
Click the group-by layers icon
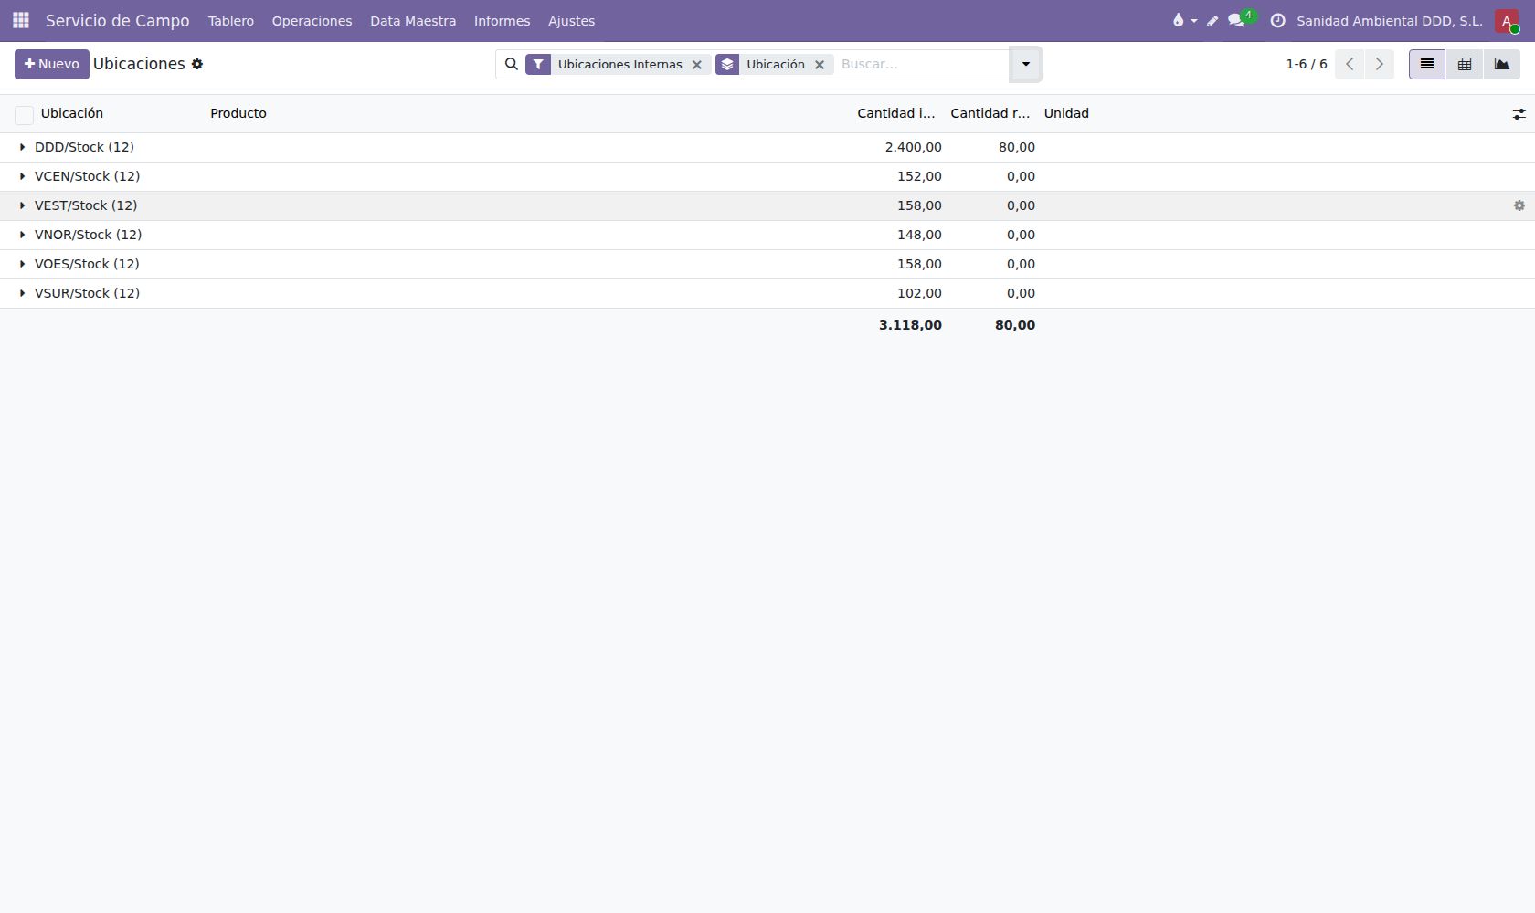[727, 64]
